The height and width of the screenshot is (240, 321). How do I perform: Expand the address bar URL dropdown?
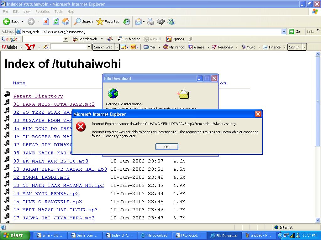(x=284, y=32)
